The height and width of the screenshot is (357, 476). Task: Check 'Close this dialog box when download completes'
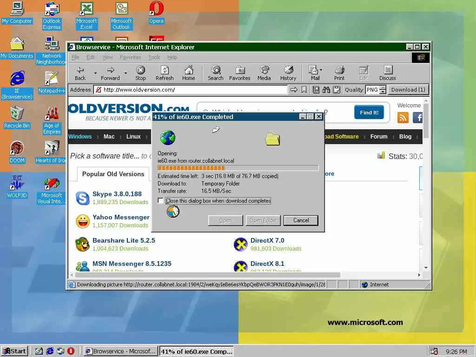tap(160, 201)
